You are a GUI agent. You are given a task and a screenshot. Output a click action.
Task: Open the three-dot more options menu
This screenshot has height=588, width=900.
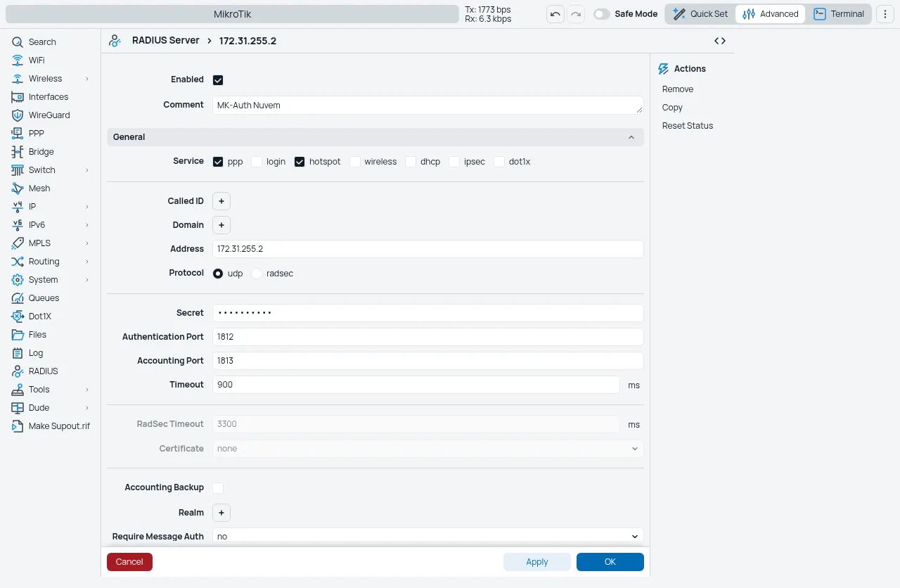click(885, 14)
